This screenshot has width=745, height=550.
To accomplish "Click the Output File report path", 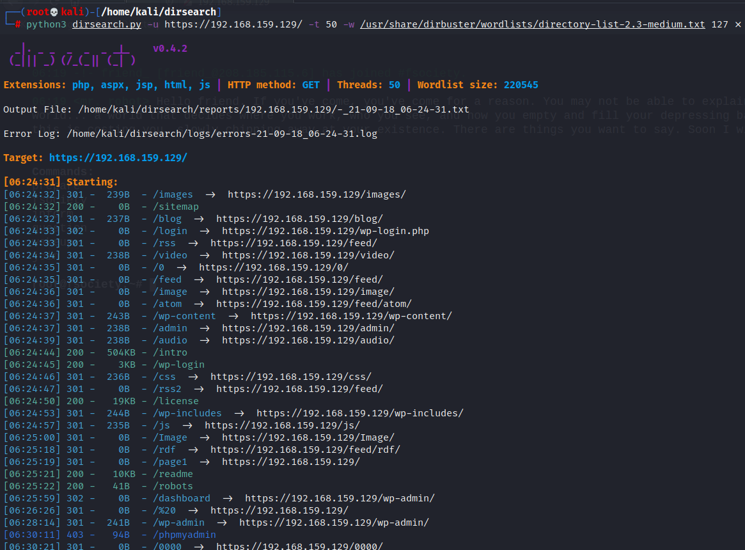I will (274, 110).
